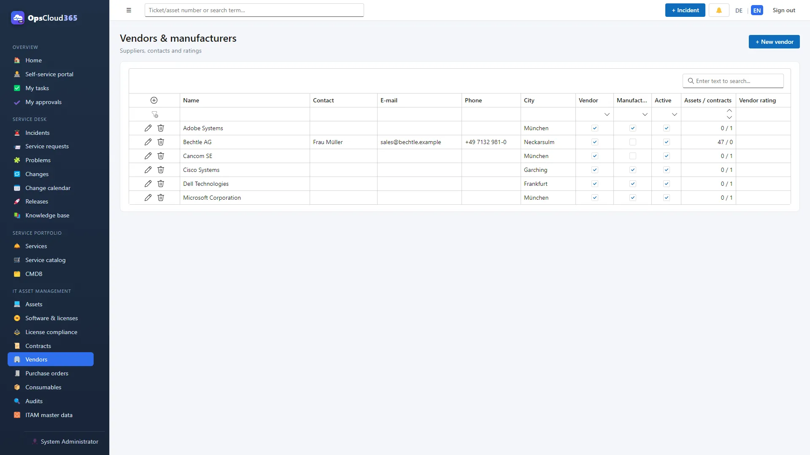Image resolution: width=810 pixels, height=455 pixels.
Task: Edit the Adobe Systems vendor row
Action: tap(148, 128)
